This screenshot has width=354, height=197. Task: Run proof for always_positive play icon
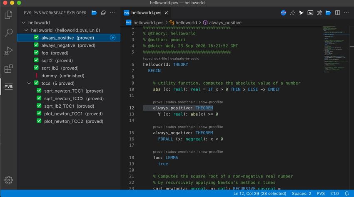click(x=113, y=38)
